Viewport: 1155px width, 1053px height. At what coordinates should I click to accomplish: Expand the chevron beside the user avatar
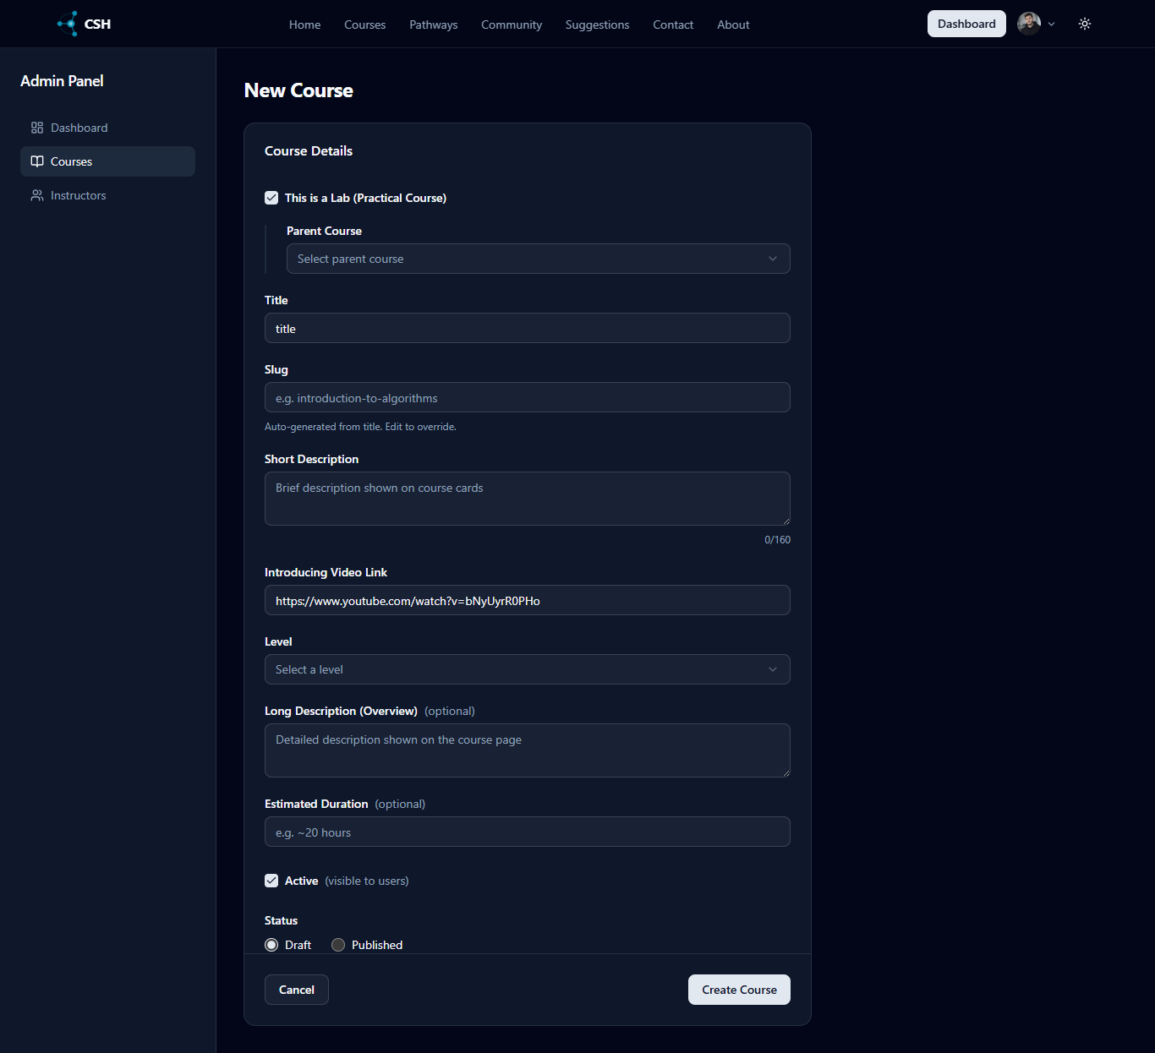[x=1052, y=25]
